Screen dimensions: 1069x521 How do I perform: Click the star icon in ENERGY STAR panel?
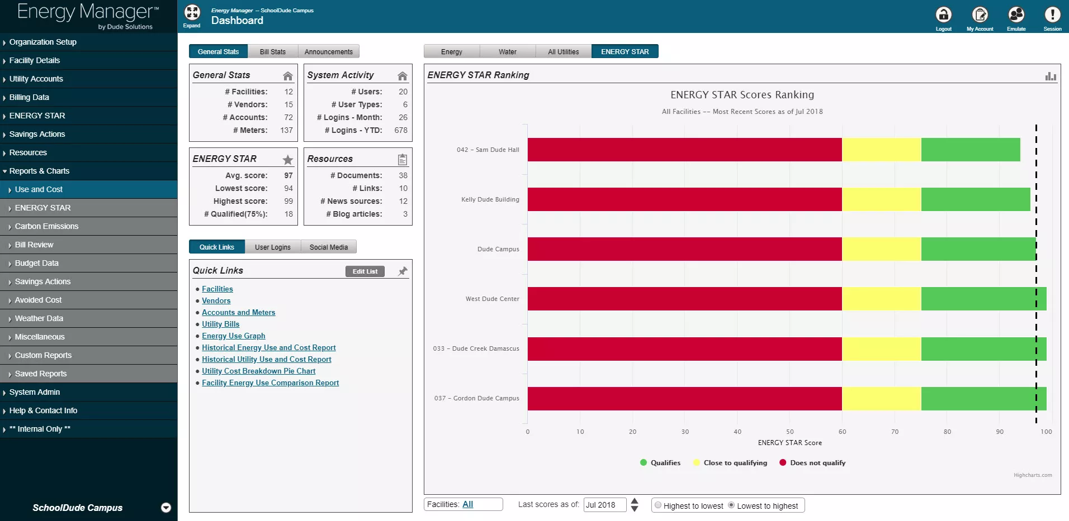tap(287, 160)
